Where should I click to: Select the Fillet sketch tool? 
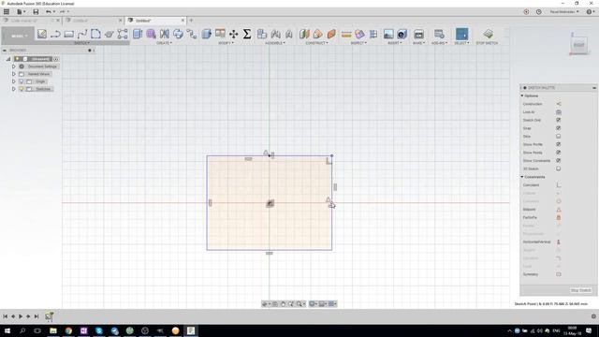click(95, 34)
